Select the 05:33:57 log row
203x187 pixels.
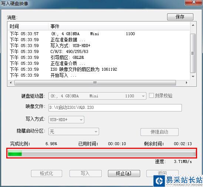(x=99, y=34)
